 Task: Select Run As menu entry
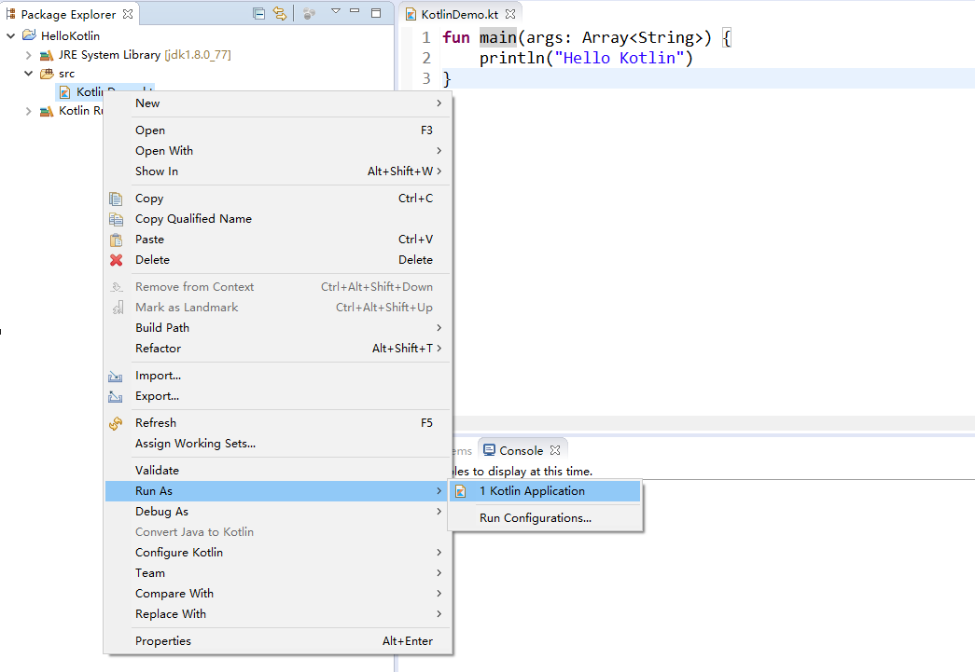(x=277, y=491)
